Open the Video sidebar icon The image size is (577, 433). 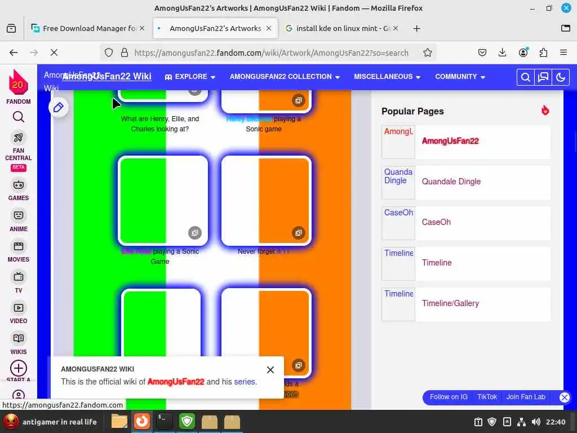tap(19, 308)
